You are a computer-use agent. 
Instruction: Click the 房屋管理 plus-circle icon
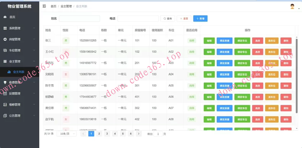[5, 39]
